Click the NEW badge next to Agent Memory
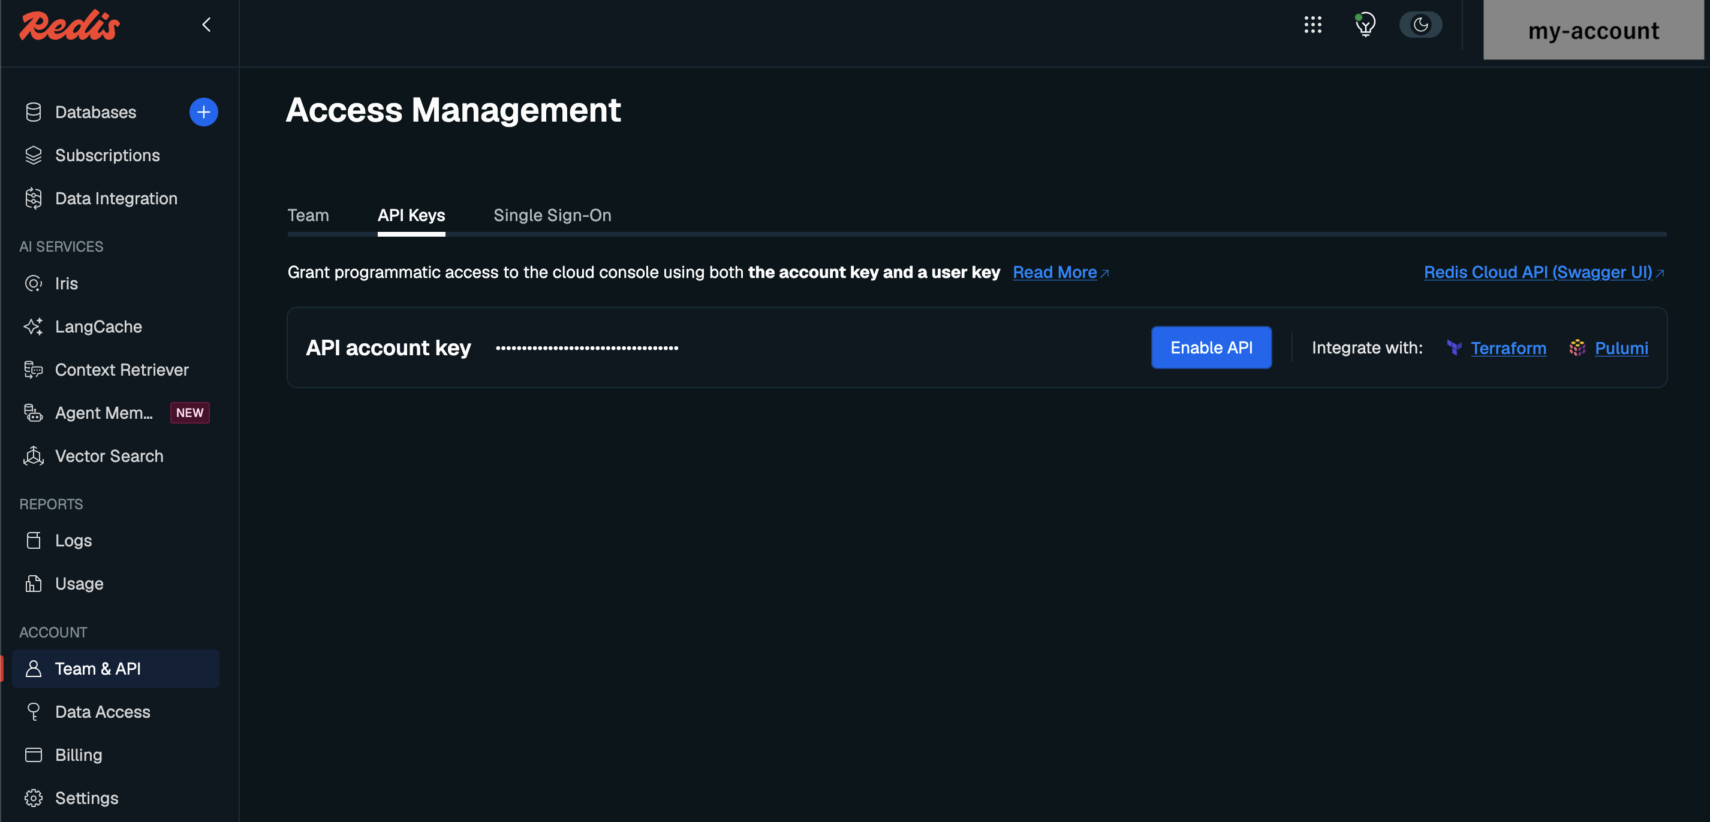 pos(190,413)
